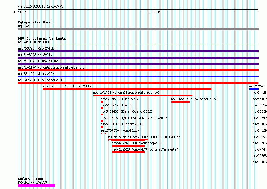Click the esv3891478 (Suktitipat2014) label
This screenshot has height=189, width=267.
point(67,86)
